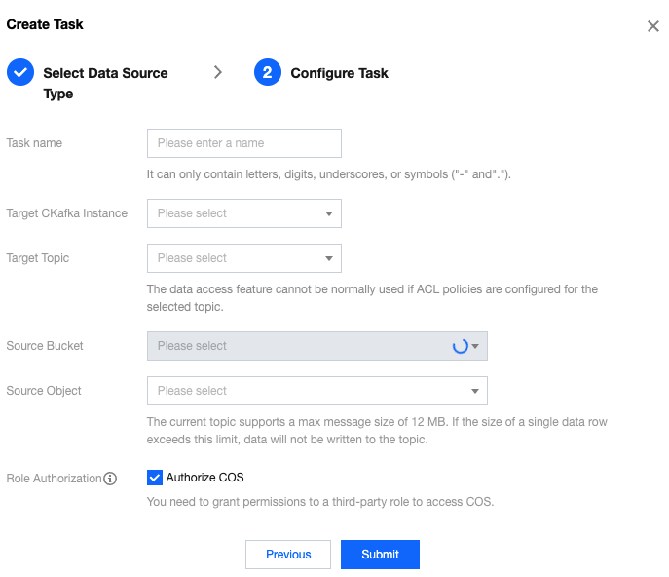This screenshot has width=669, height=577.
Task: Expand the Target Topic dropdown
Action: pos(243,258)
